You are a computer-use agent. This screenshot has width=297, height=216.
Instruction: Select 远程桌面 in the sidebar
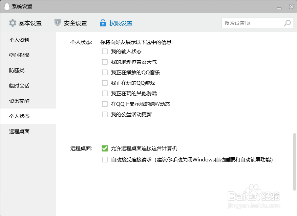tap(28, 132)
